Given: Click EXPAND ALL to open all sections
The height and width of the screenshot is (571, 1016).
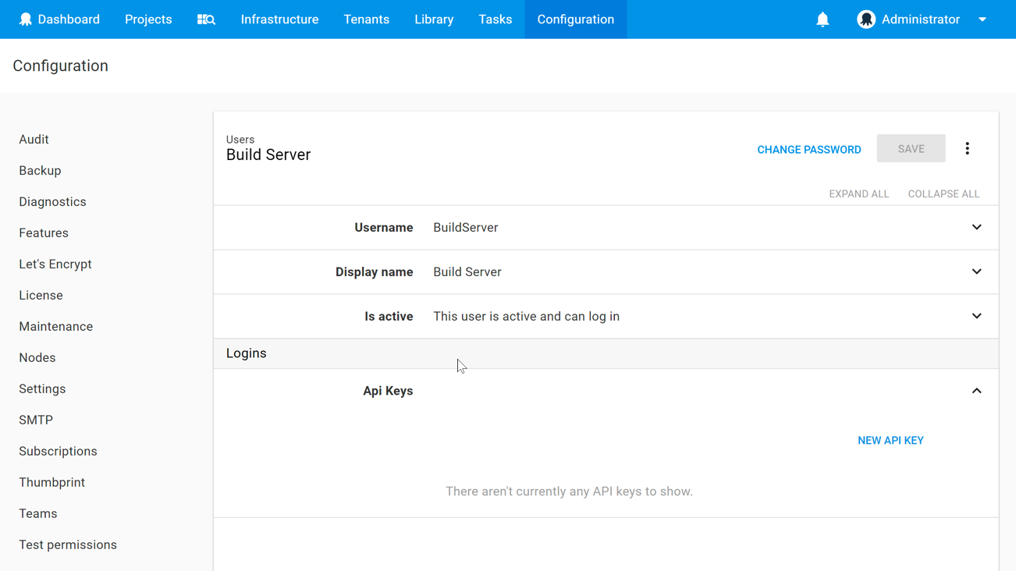Looking at the screenshot, I should click(x=858, y=193).
